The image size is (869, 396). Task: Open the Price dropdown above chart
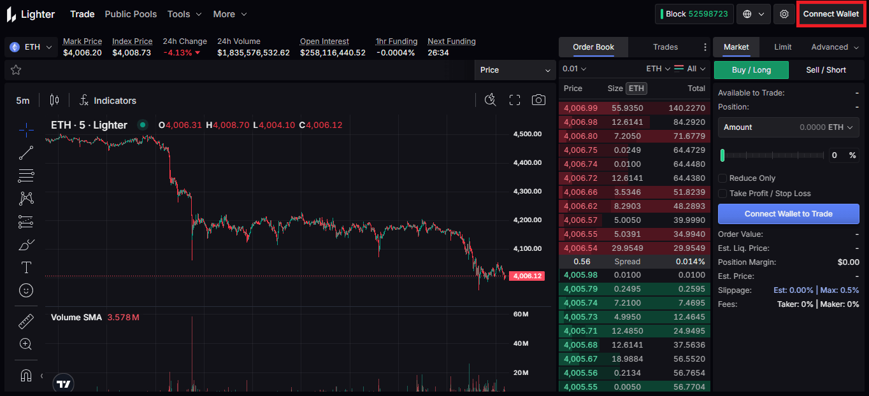pyautogui.click(x=515, y=70)
